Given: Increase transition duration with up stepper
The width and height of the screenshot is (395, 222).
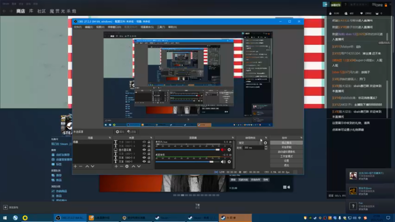Looking at the screenshot, I should pos(266,147).
